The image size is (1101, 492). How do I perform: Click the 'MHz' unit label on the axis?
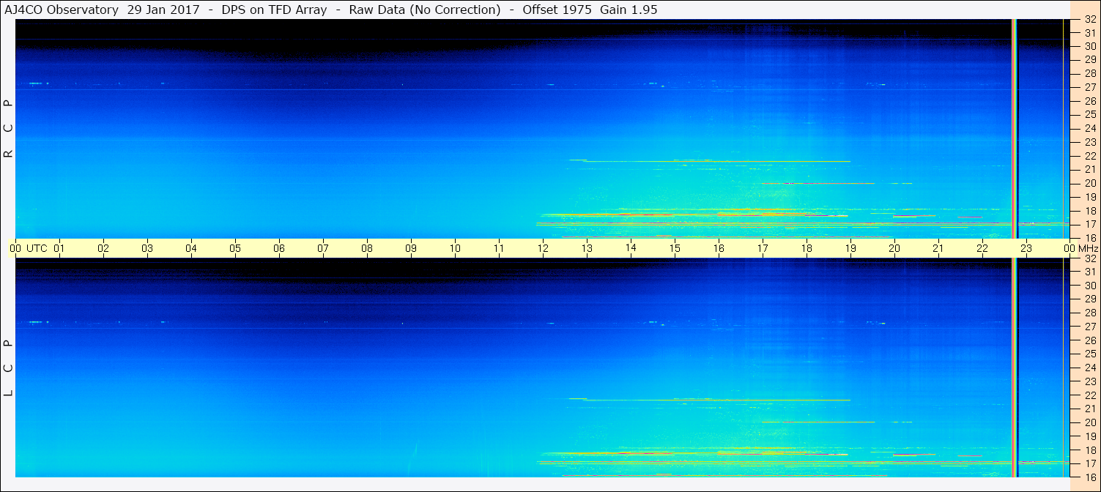tap(1087, 248)
